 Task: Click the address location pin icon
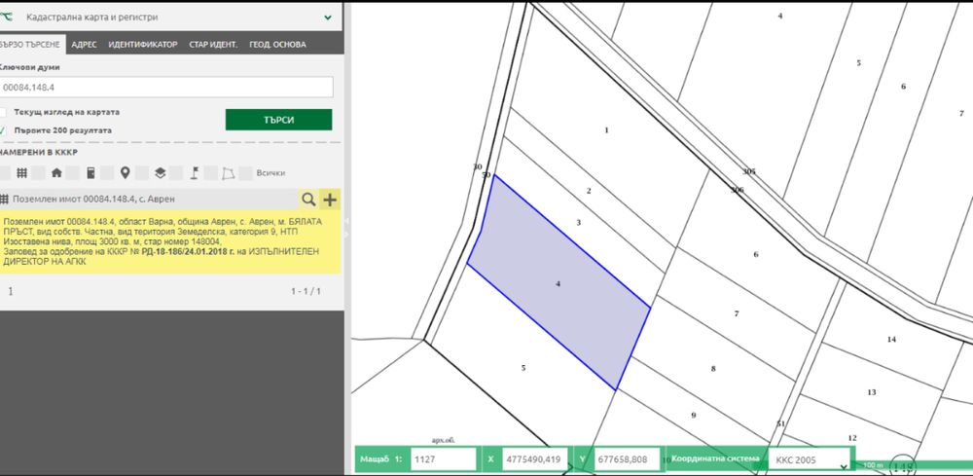point(125,173)
